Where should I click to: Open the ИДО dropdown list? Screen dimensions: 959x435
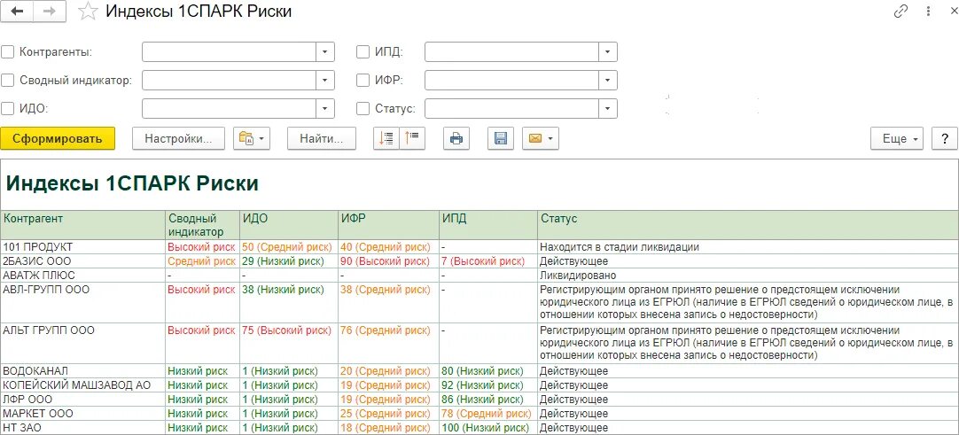pyautogui.click(x=325, y=109)
